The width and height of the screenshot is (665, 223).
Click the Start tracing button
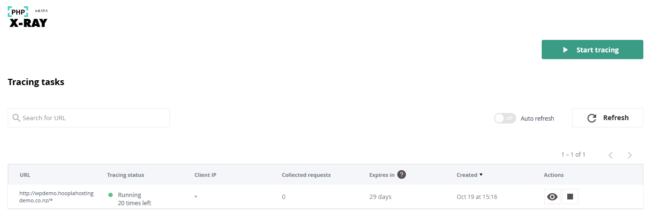592,50
